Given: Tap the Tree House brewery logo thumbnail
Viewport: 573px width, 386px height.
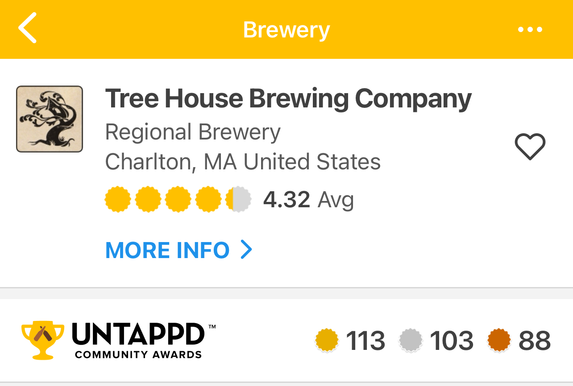Looking at the screenshot, I should pyautogui.click(x=50, y=119).
